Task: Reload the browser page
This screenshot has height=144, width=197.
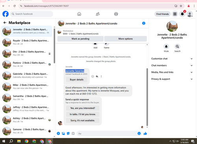Action: click(x=15, y=6)
